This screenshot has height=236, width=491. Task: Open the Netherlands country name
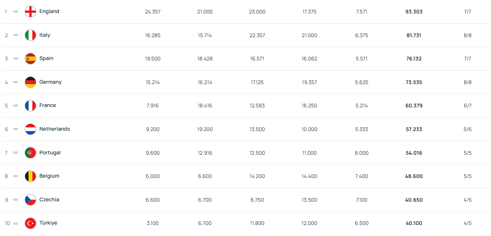[x=54, y=129]
